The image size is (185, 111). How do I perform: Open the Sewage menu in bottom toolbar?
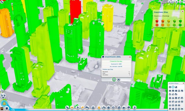(x=87, y=108)
